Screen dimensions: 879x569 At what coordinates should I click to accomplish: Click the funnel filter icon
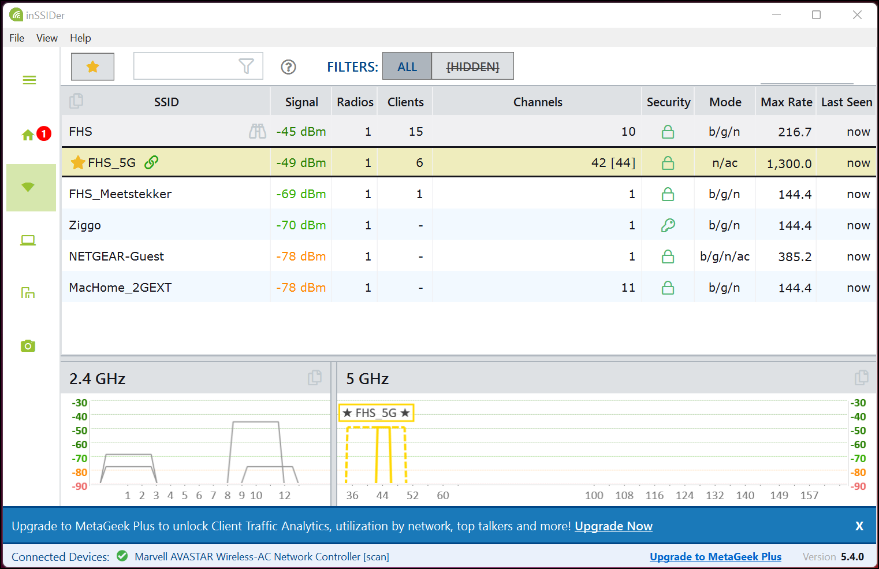click(x=247, y=66)
